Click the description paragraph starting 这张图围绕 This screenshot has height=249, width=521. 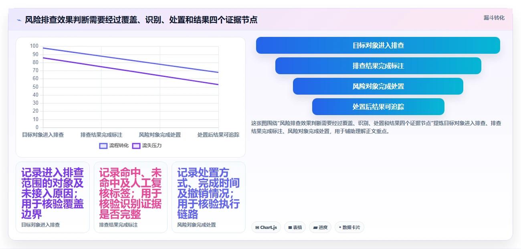376,127
